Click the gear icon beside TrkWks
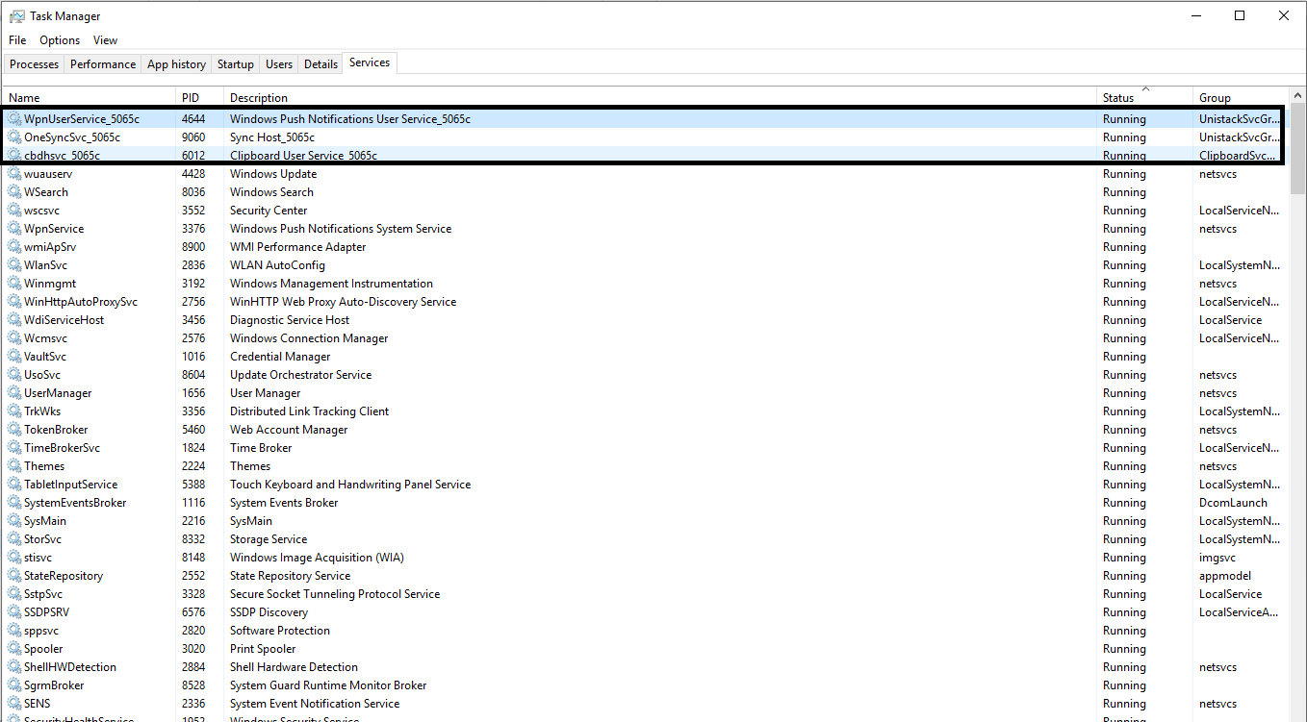The image size is (1307, 722). (x=14, y=411)
